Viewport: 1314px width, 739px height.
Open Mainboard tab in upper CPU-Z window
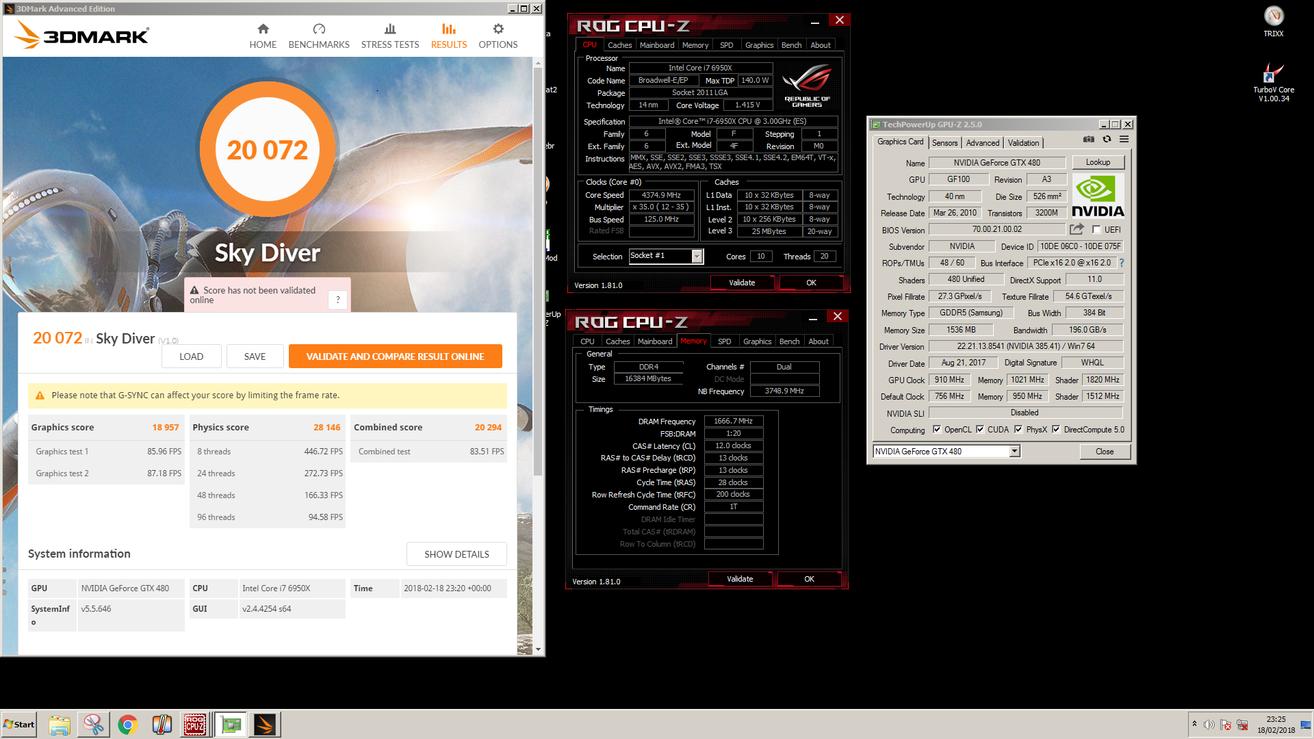pyautogui.click(x=657, y=45)
